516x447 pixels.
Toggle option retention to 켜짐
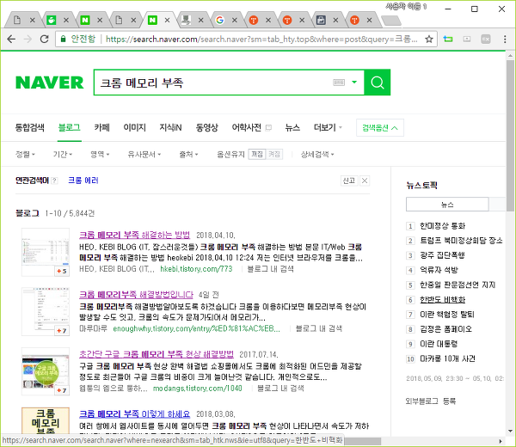point(274,154)
